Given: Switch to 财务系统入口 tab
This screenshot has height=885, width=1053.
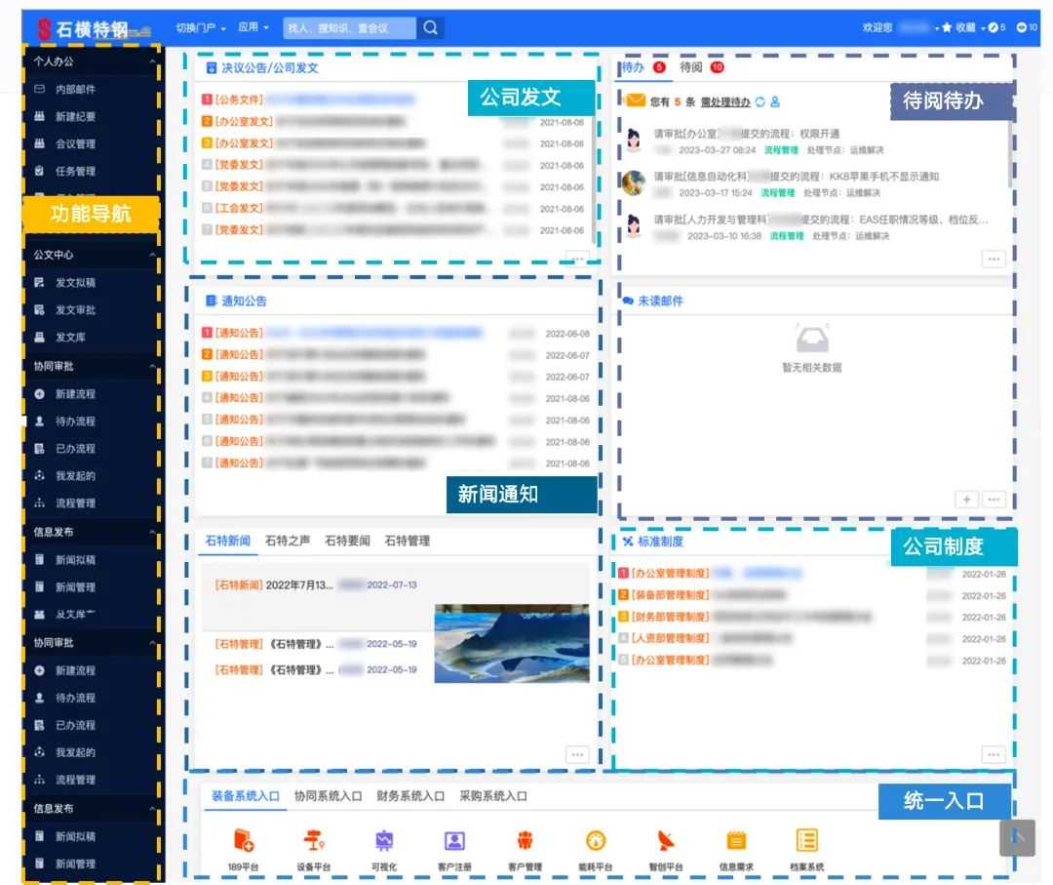Looking at the screenshot, I should pyautogui.click(x=410, y=796).
